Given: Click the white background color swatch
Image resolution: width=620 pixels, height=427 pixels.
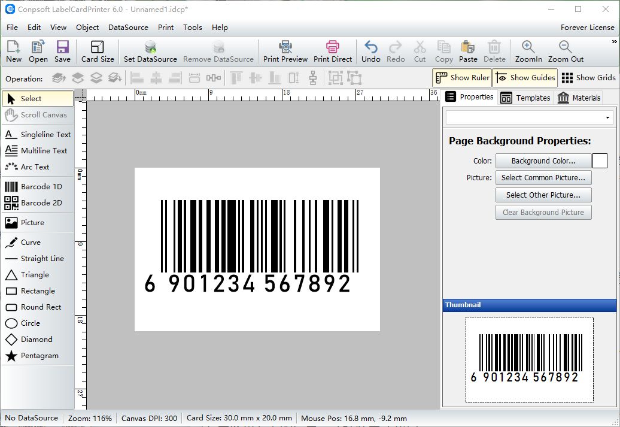Looking at the screenshot, I should point(600,161).
